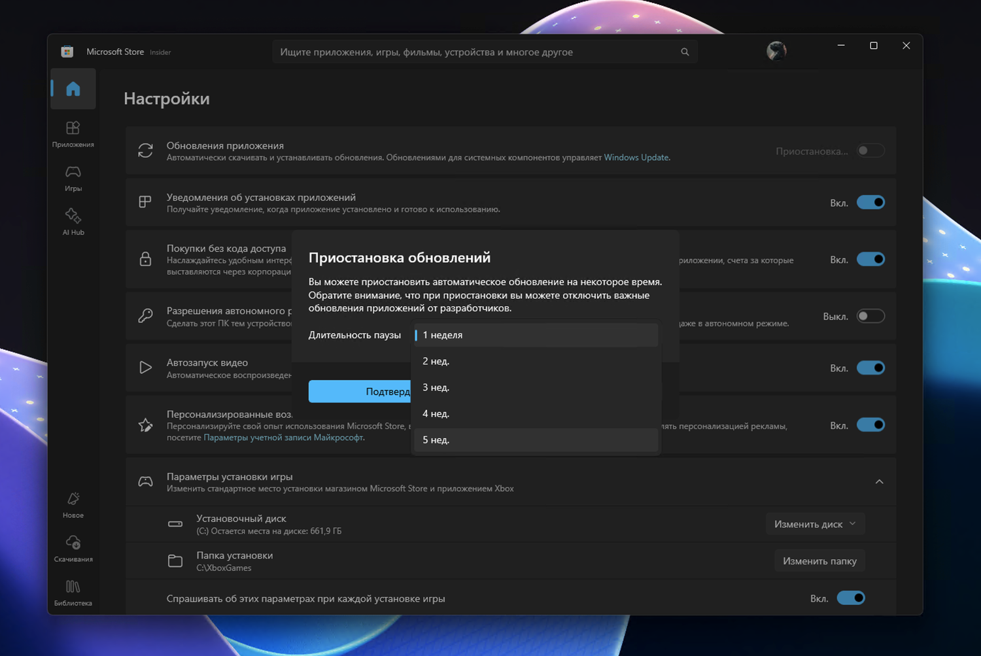
Task: Click the lock icon for passcode purchases
Action: (145, 259)
